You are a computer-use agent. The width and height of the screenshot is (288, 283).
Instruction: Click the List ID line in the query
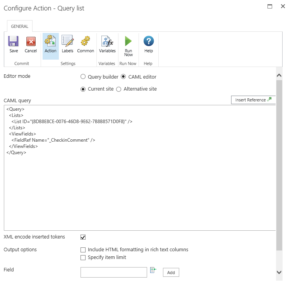click(x=72, y=122)
